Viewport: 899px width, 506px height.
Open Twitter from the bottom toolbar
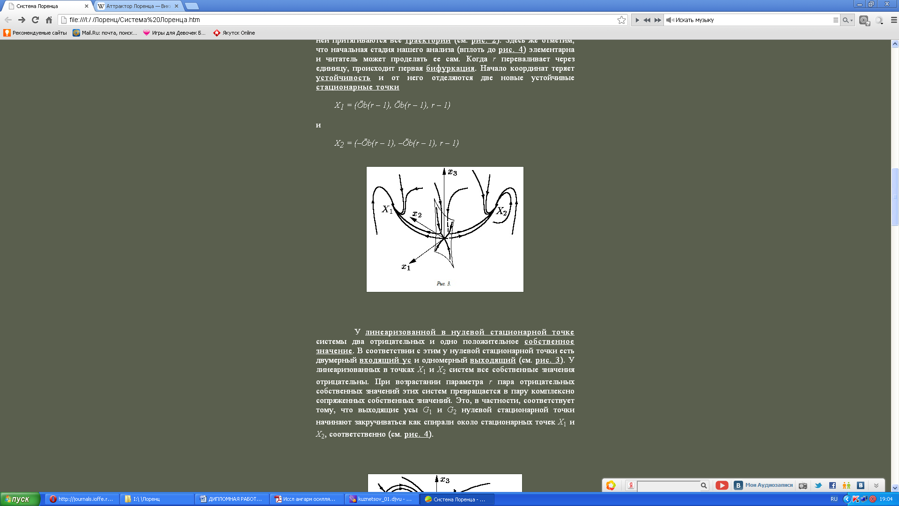pos(818,486)
